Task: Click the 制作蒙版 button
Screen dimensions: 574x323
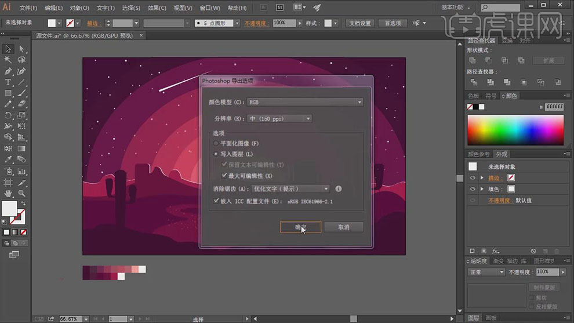Action: [544, 288]
